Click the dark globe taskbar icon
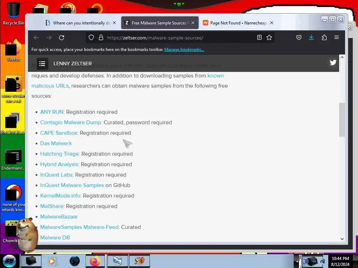The image size is (358, 268). point(75,261)
